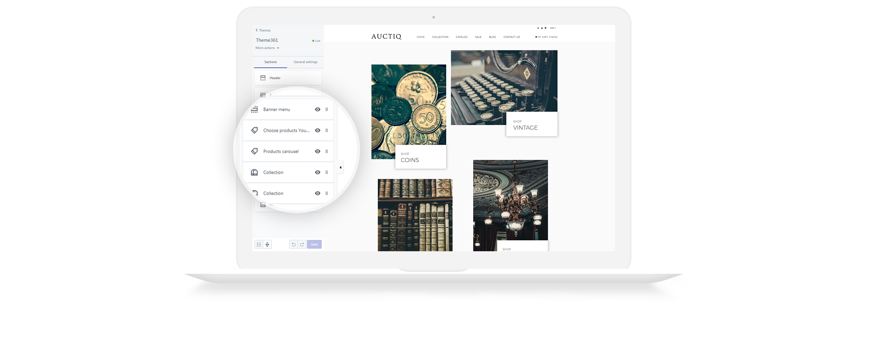Click the storefront account person icon
This screenshot has width=872, height=340.
pyautogui.click(x=542, y=28)
